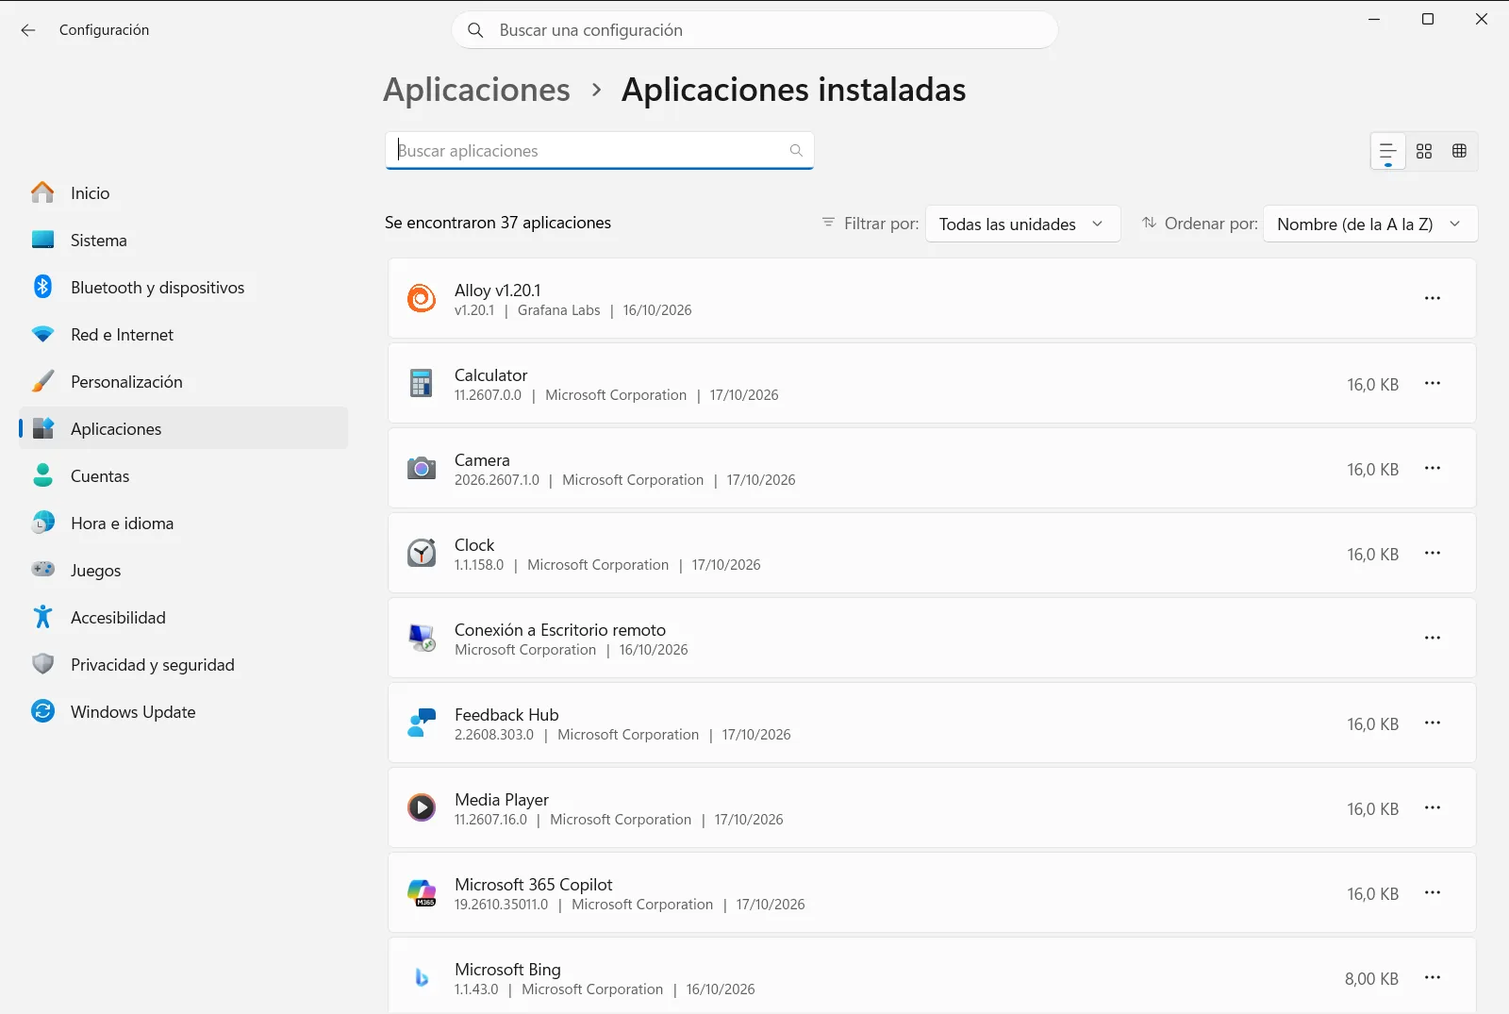This screenshot has width=1509, height=1014.
Task: Open Juegos section
Action: [184, 570]
